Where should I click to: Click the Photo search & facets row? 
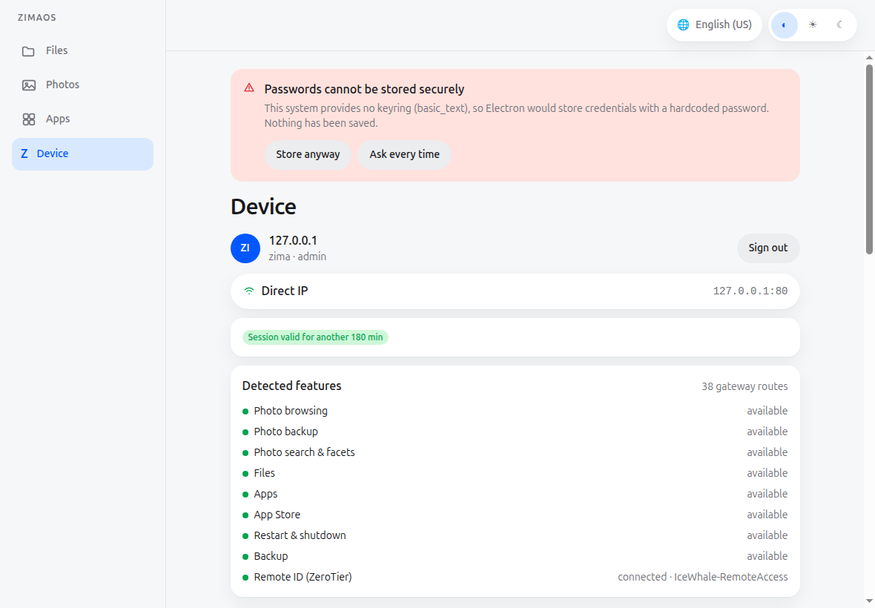point(515,452)
